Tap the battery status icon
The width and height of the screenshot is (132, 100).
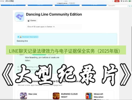[x=130, y=1]
